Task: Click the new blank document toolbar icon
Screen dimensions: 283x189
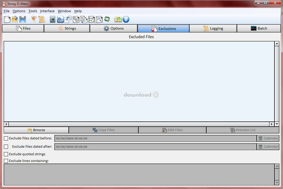Action: [7, 19]
